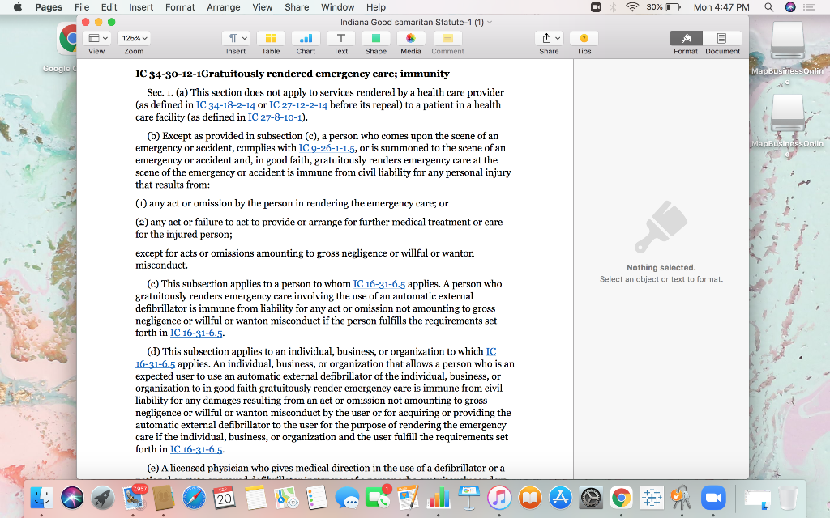Image resolution: width=830 pixels, height=518 pixels.
Task: Click IC 16-31-6.5 link before 'applies. A person'
Action: click(379, 284)
